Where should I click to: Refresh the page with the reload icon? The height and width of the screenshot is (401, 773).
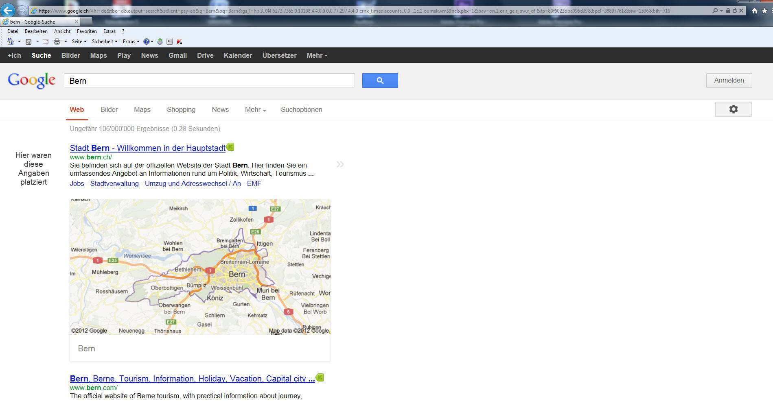point(734,11)
